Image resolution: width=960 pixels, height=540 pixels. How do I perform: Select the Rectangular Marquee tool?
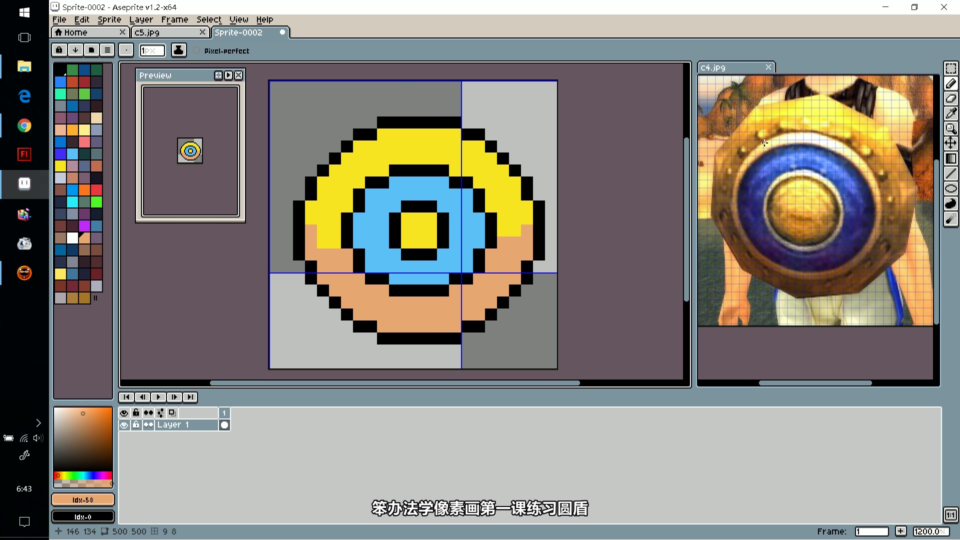click(x=950, y=68)
